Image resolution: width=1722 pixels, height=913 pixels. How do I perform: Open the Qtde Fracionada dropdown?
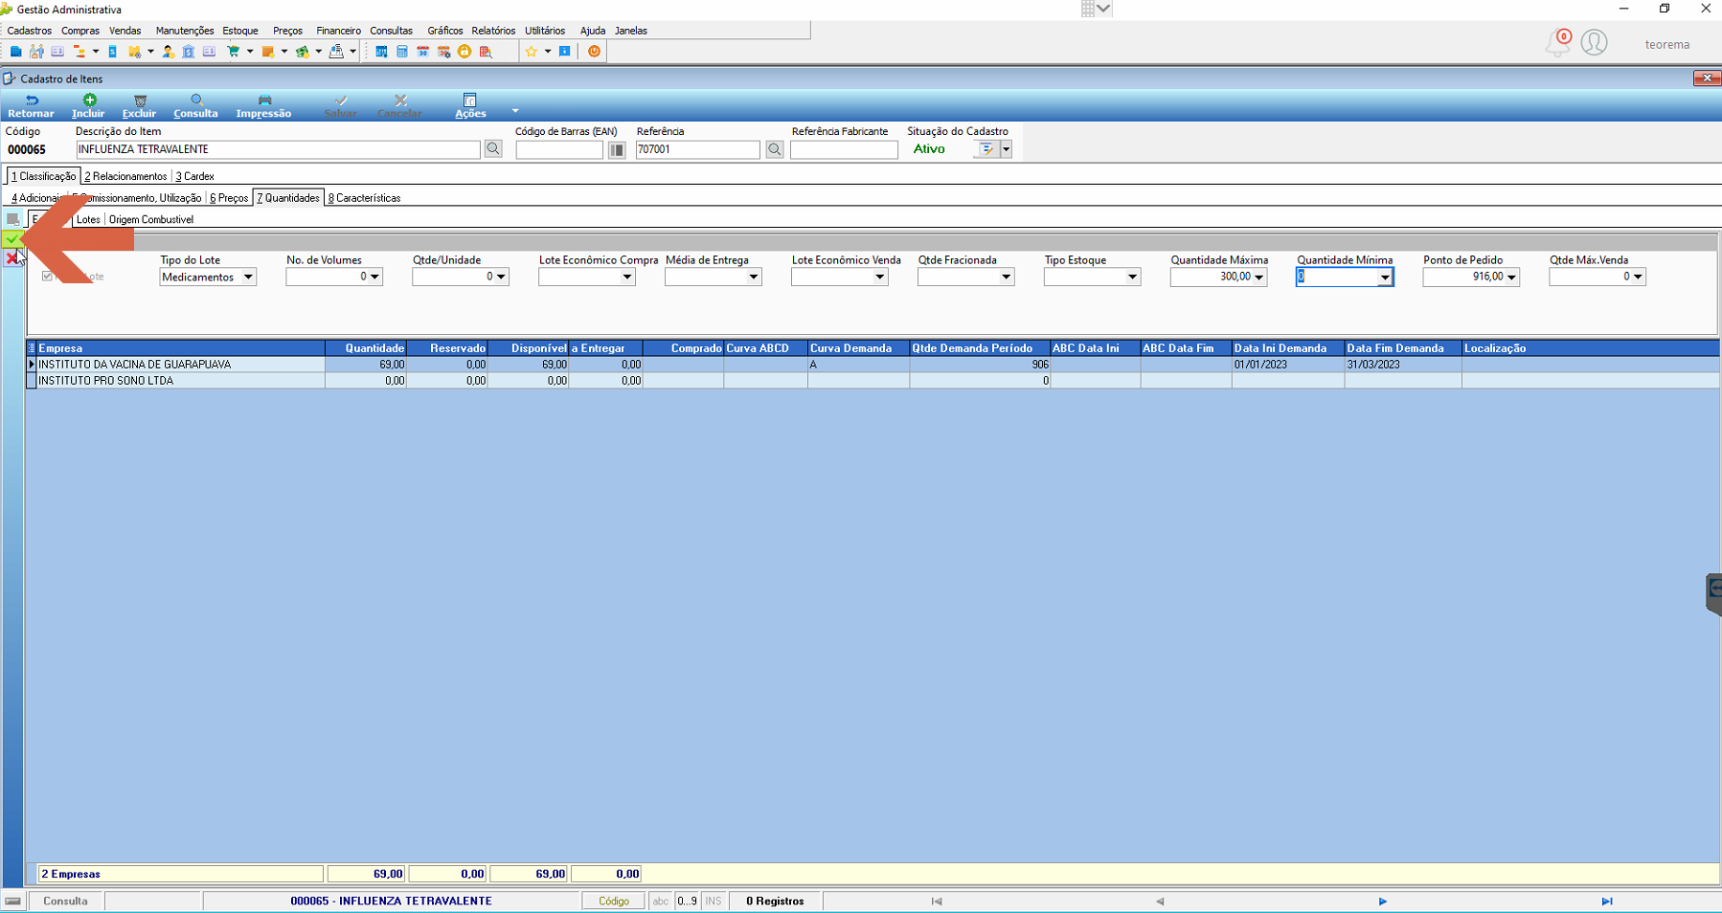click(1006, 277)
